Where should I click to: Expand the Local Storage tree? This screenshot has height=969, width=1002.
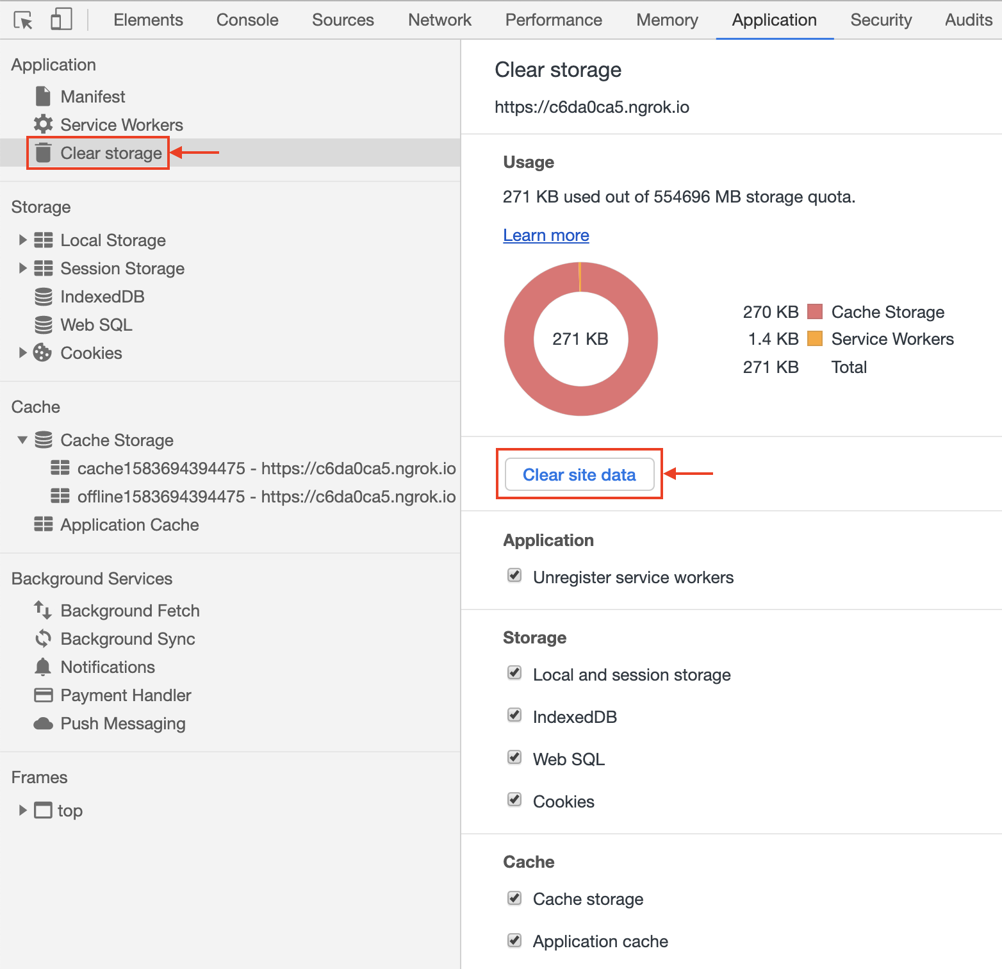coord(23,240)
